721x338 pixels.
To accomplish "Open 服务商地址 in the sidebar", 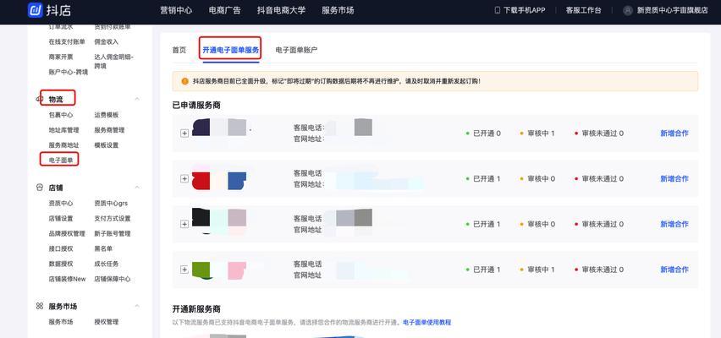I will click(64, 145).
